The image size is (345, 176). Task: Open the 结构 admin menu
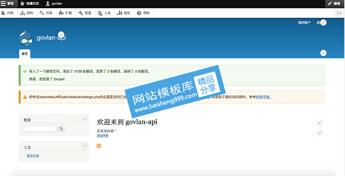(27, 13)
